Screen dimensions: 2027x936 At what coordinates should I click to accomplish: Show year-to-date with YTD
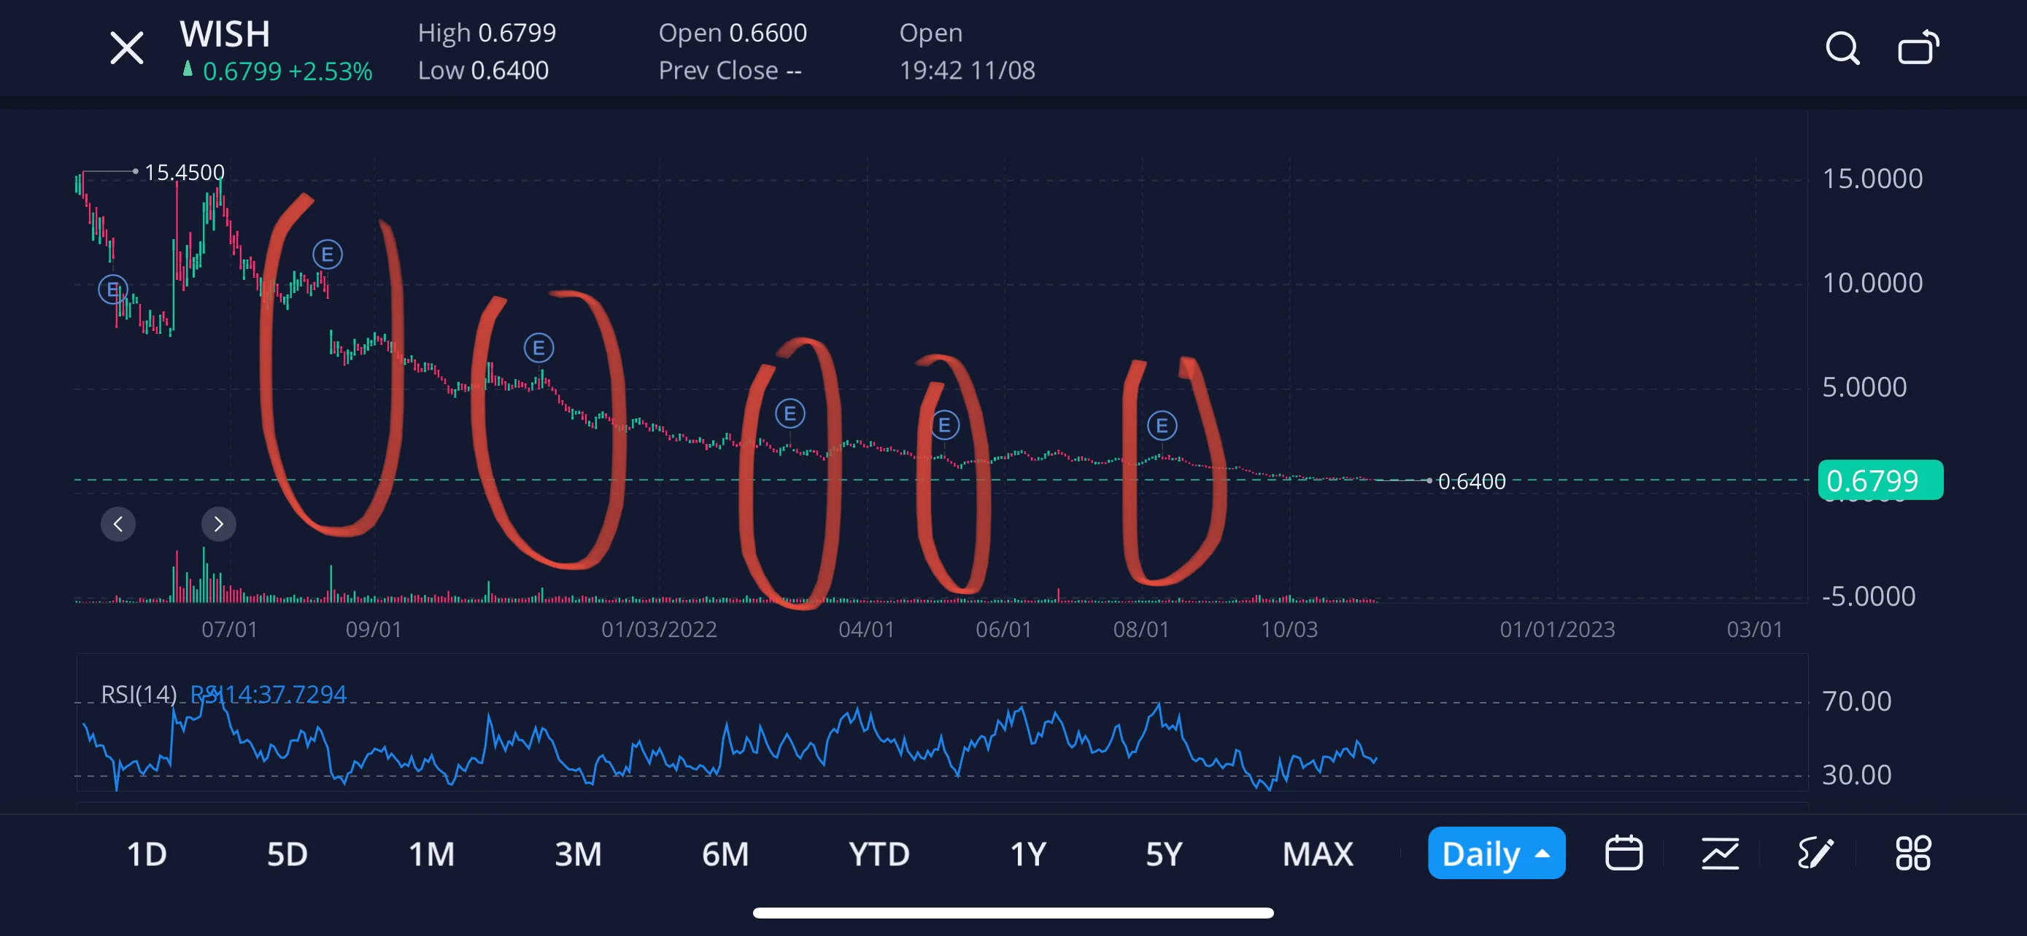[x=879, y=854]
